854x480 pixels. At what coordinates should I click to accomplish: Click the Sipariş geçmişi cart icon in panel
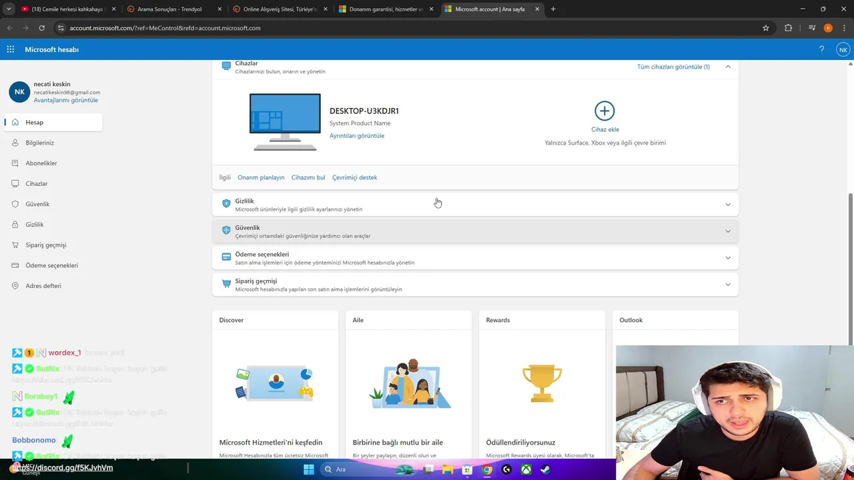tap(226, 283)
